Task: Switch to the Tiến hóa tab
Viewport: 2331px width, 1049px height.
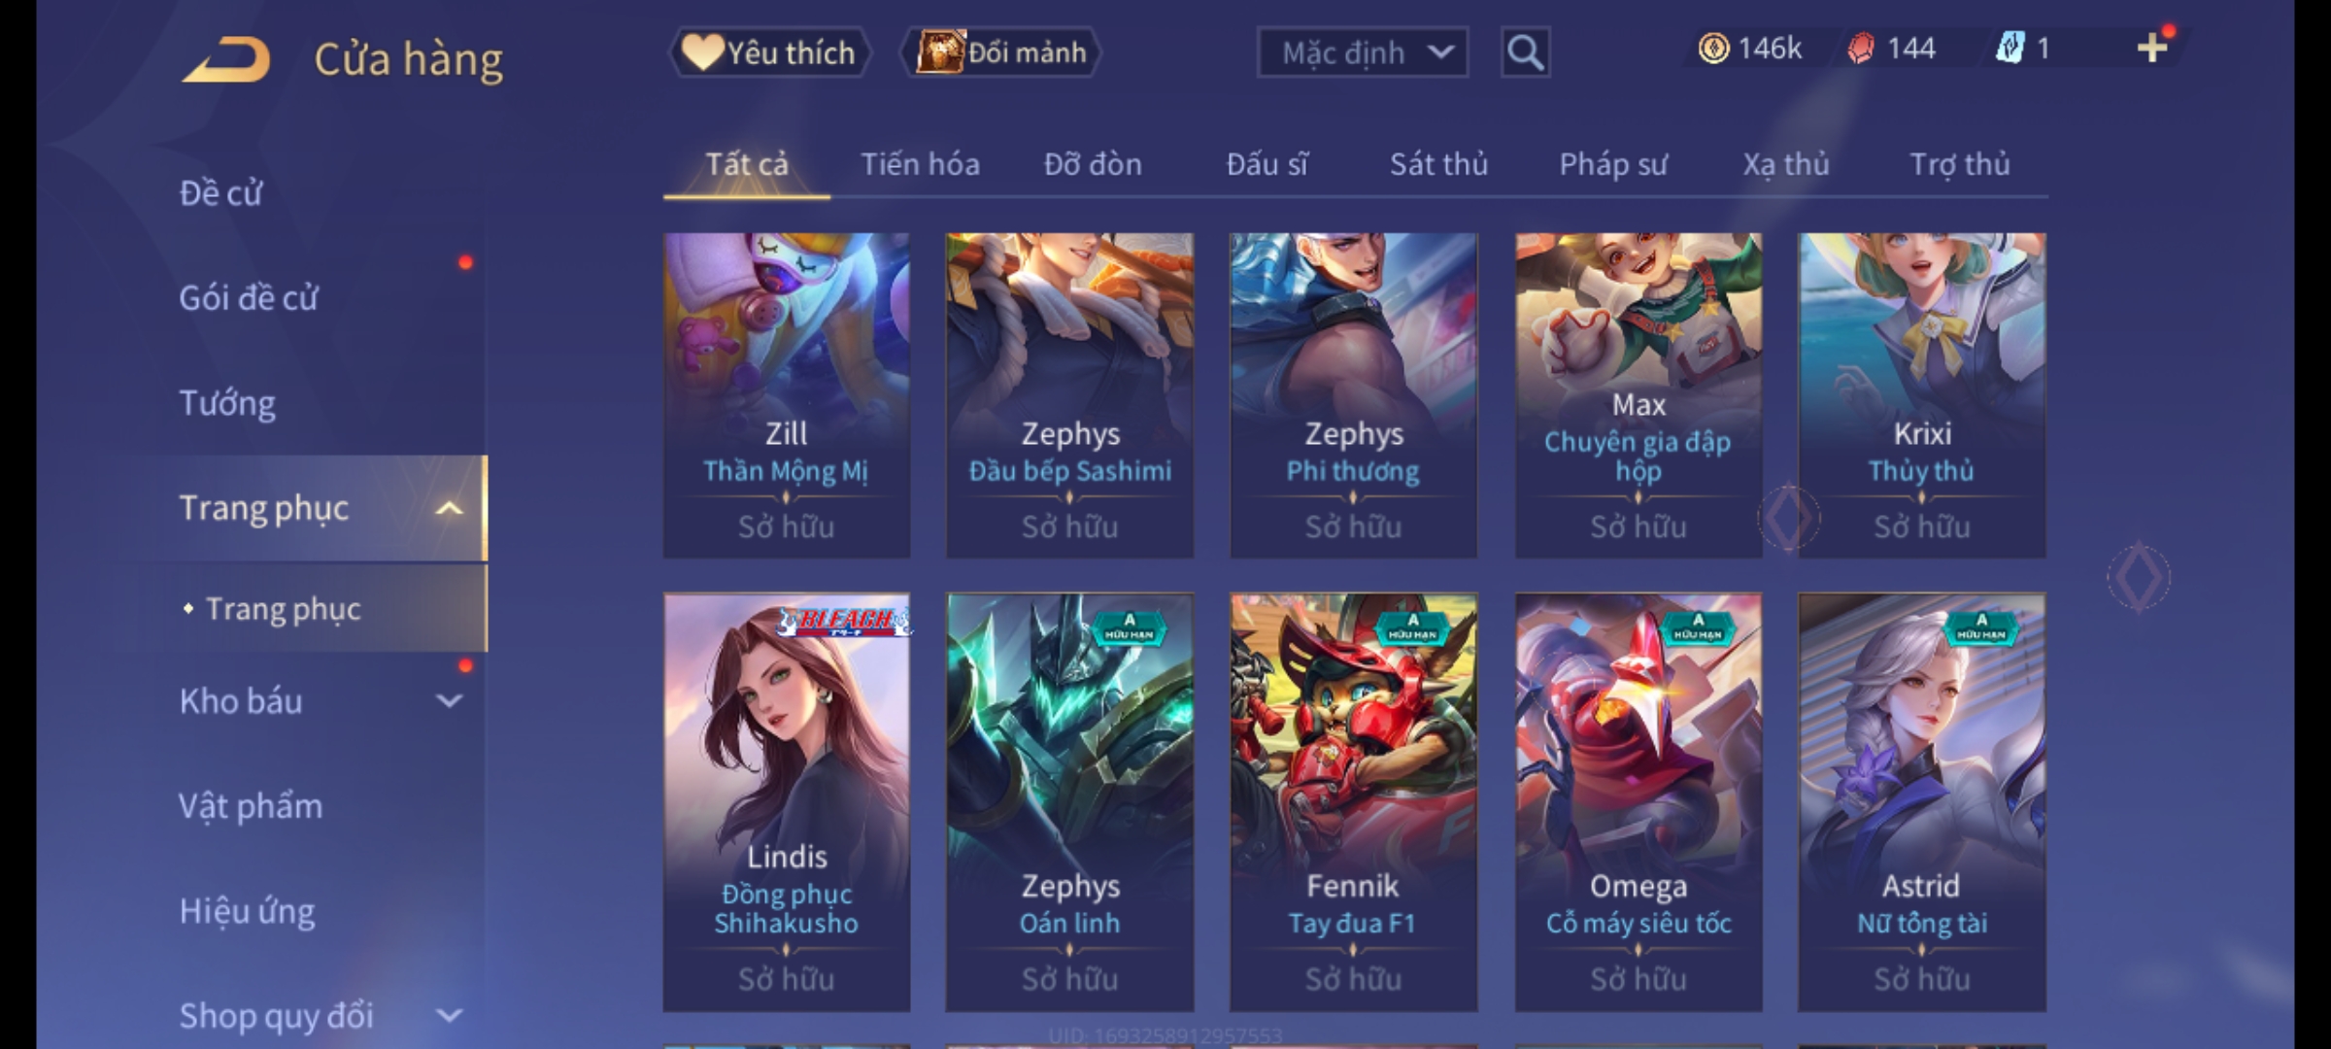Action: [x=920, y=164]
